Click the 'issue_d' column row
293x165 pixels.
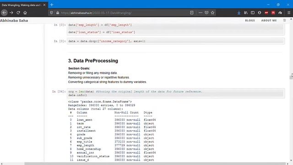point(111,160)
